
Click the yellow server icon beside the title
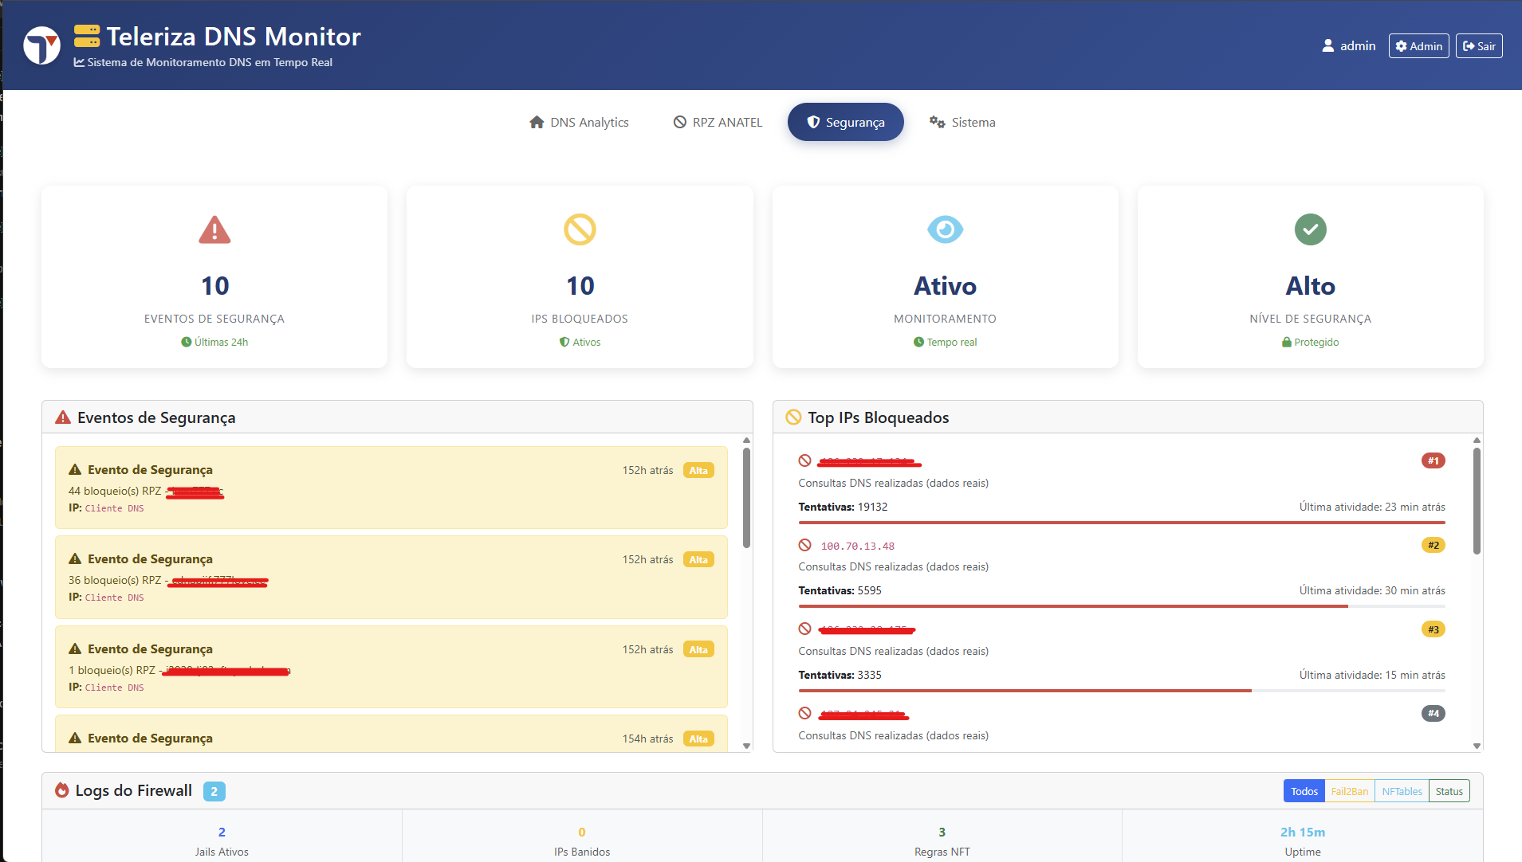87,36
